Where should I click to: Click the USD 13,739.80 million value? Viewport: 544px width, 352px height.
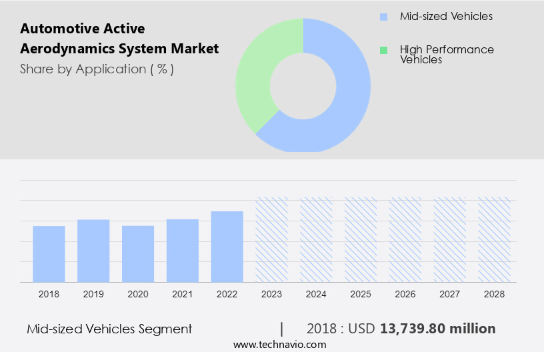[x=437, y=329]
